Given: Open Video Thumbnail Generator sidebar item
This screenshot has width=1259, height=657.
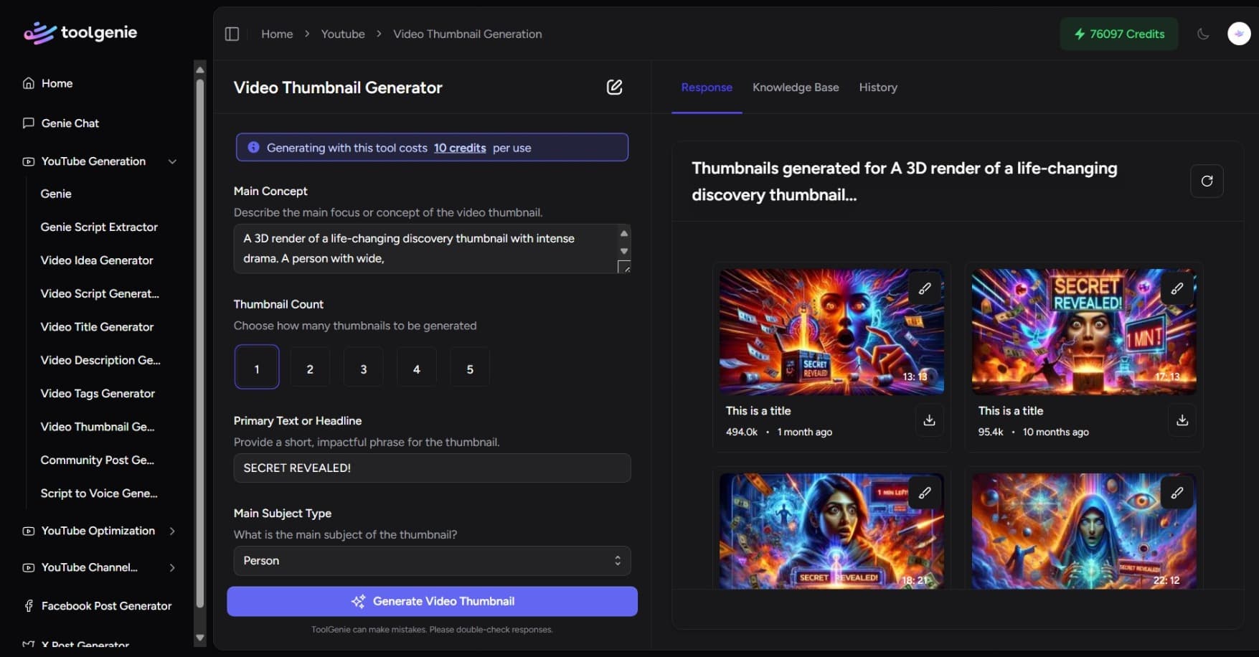Looking at the screenshot, I should tap(98, 427).
